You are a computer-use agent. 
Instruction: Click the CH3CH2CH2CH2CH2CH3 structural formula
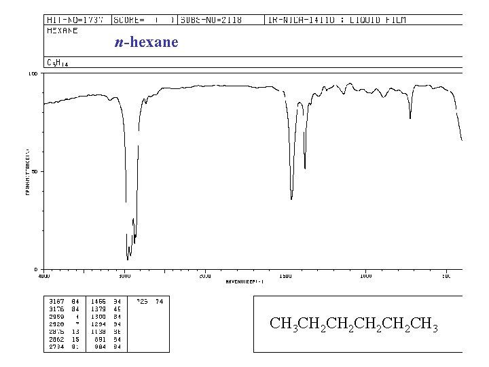[x=354, y=324]
